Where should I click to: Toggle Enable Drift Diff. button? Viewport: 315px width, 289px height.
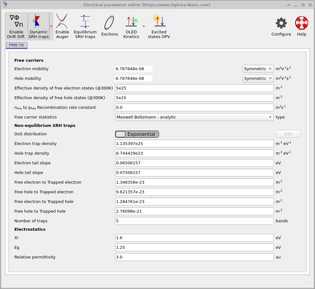coord(16,26)
